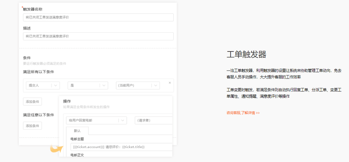Click the 操作 section title
The image size is (349, 162).
pos(67,101)
